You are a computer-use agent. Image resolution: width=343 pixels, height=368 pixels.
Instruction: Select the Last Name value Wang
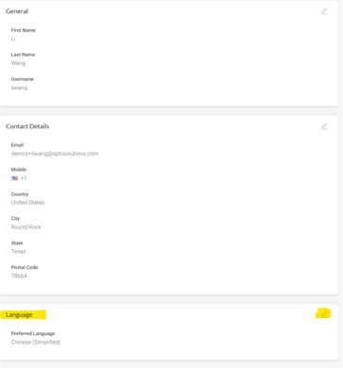point(18,63)
